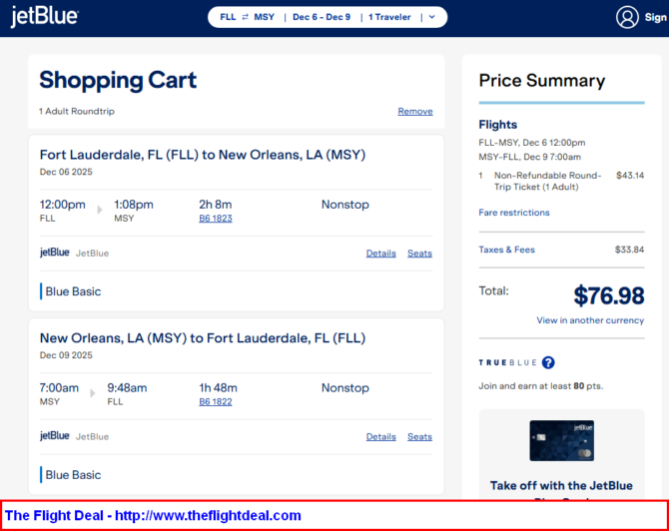View Details for the New Orleans return flight
669x531 pixels.
coord(380,436)
